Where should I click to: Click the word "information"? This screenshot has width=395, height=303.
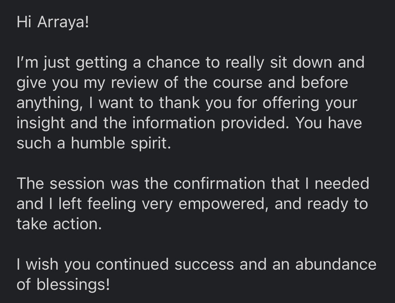[174, 123]
